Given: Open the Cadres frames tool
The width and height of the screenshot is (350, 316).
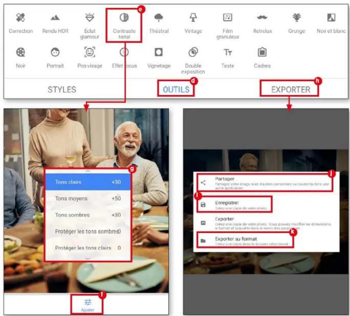Looking at the screenshot, I should [x=262, y=58].
